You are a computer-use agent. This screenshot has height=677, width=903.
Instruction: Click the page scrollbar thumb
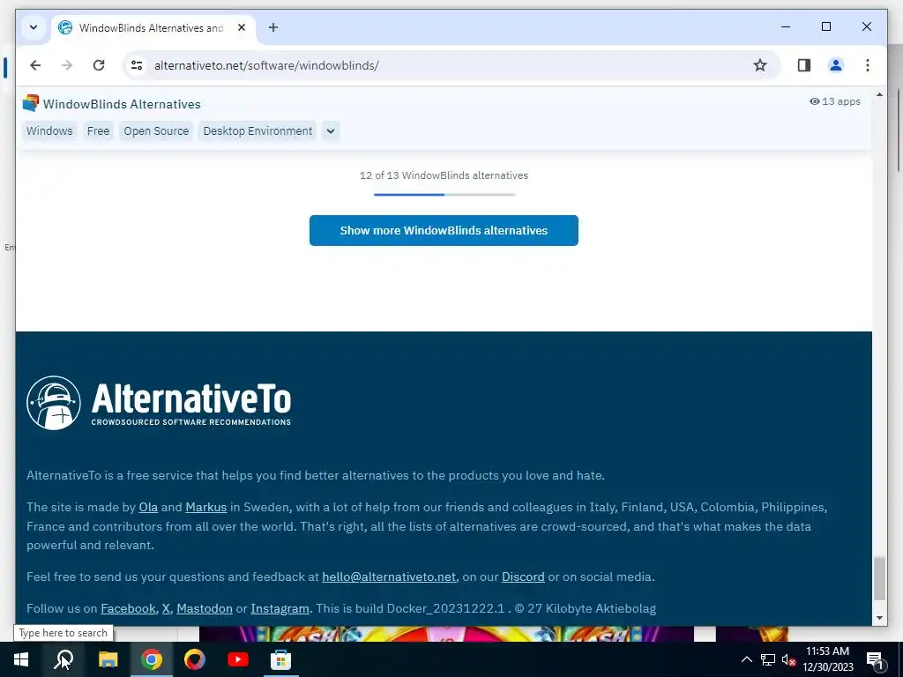(x=879, y=578)
